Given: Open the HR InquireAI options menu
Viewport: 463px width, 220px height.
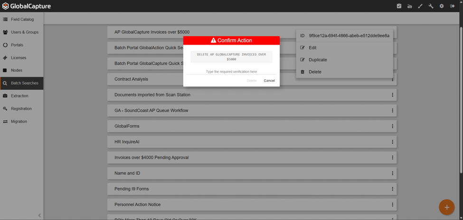Looking at the screenshot, I should coord(392,142).
